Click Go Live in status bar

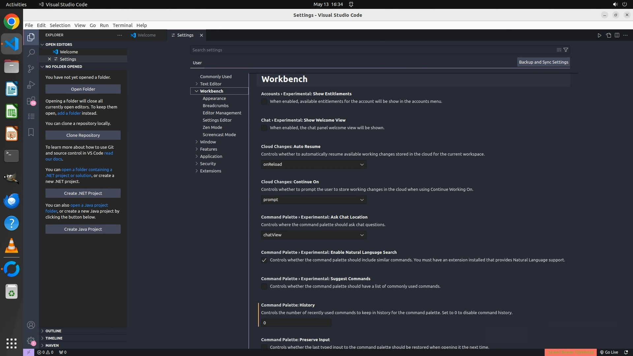click(609, 352)
